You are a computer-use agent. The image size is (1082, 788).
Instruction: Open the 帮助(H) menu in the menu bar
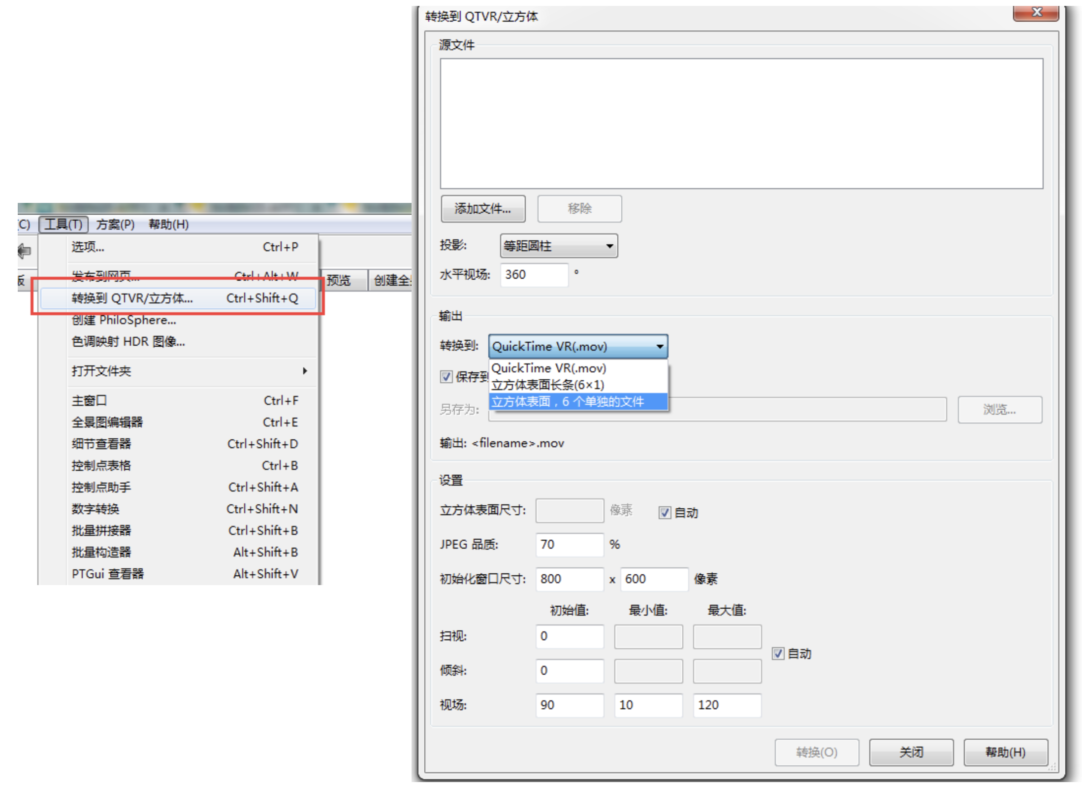click(168, 224)
